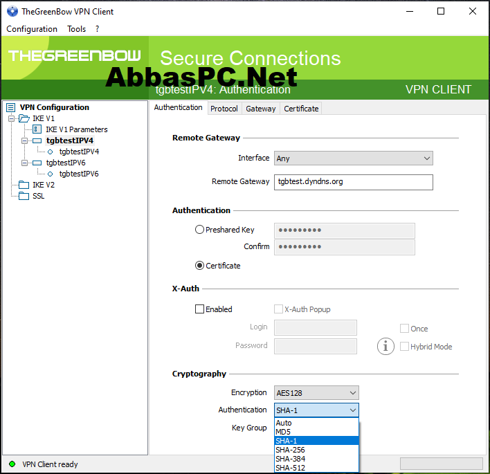
Task: Choose SHA-384 in the authentication list
Action: click(x=316, y=459)
